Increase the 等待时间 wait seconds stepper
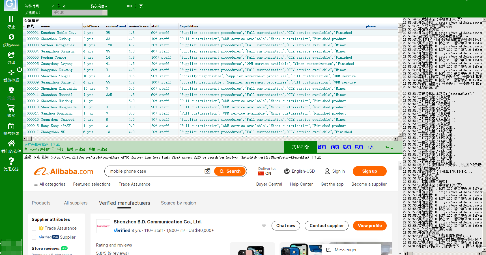The height and width of the screenshot is (255, 486). (x=59, y=5)
